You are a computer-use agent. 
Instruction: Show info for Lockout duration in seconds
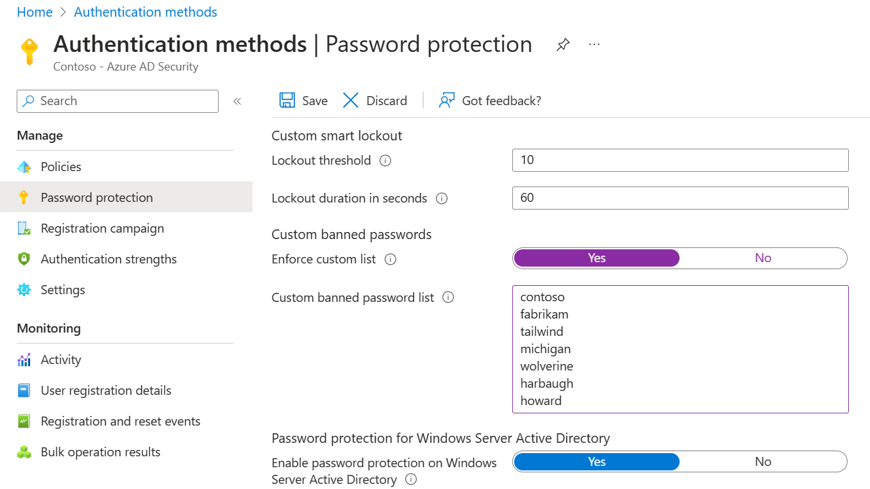[442, 199]
